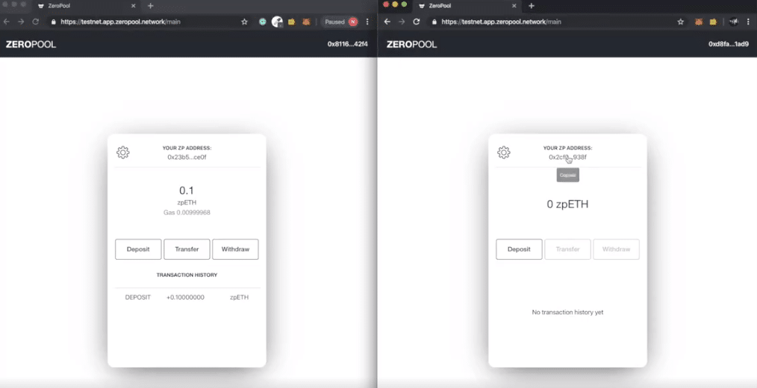757x388 pixels.
Task: Open teal round extension icon in left browser
Action: (263, 22)
